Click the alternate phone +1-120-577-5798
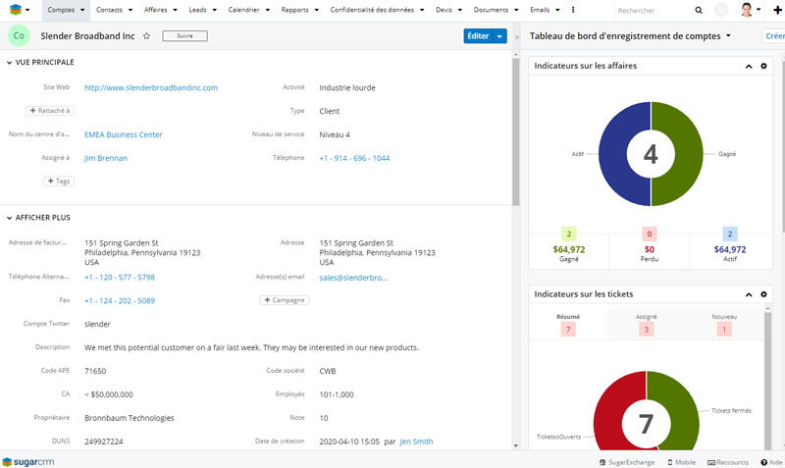The height and width of the screenshot is (468, 785). (x=120, y=278)
